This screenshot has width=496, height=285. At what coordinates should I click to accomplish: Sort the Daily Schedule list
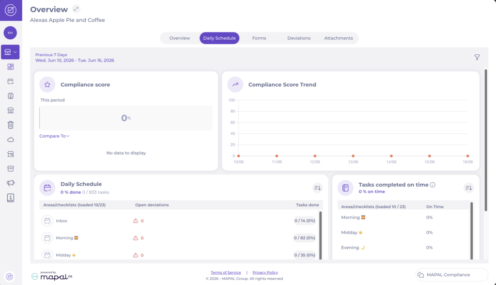[x=317, y=188]
